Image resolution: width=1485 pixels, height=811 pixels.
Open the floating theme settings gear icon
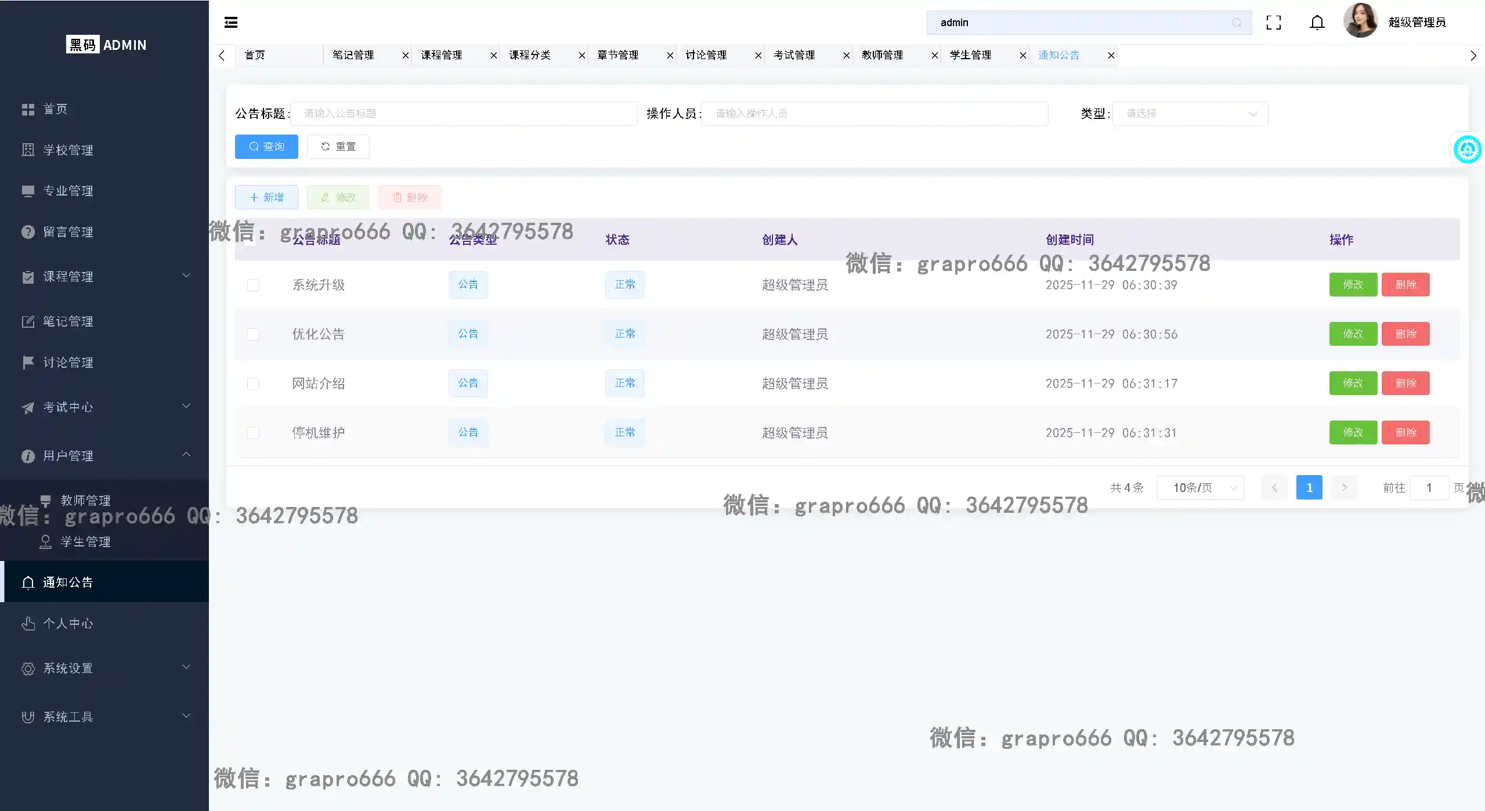tap(1467, 150)
